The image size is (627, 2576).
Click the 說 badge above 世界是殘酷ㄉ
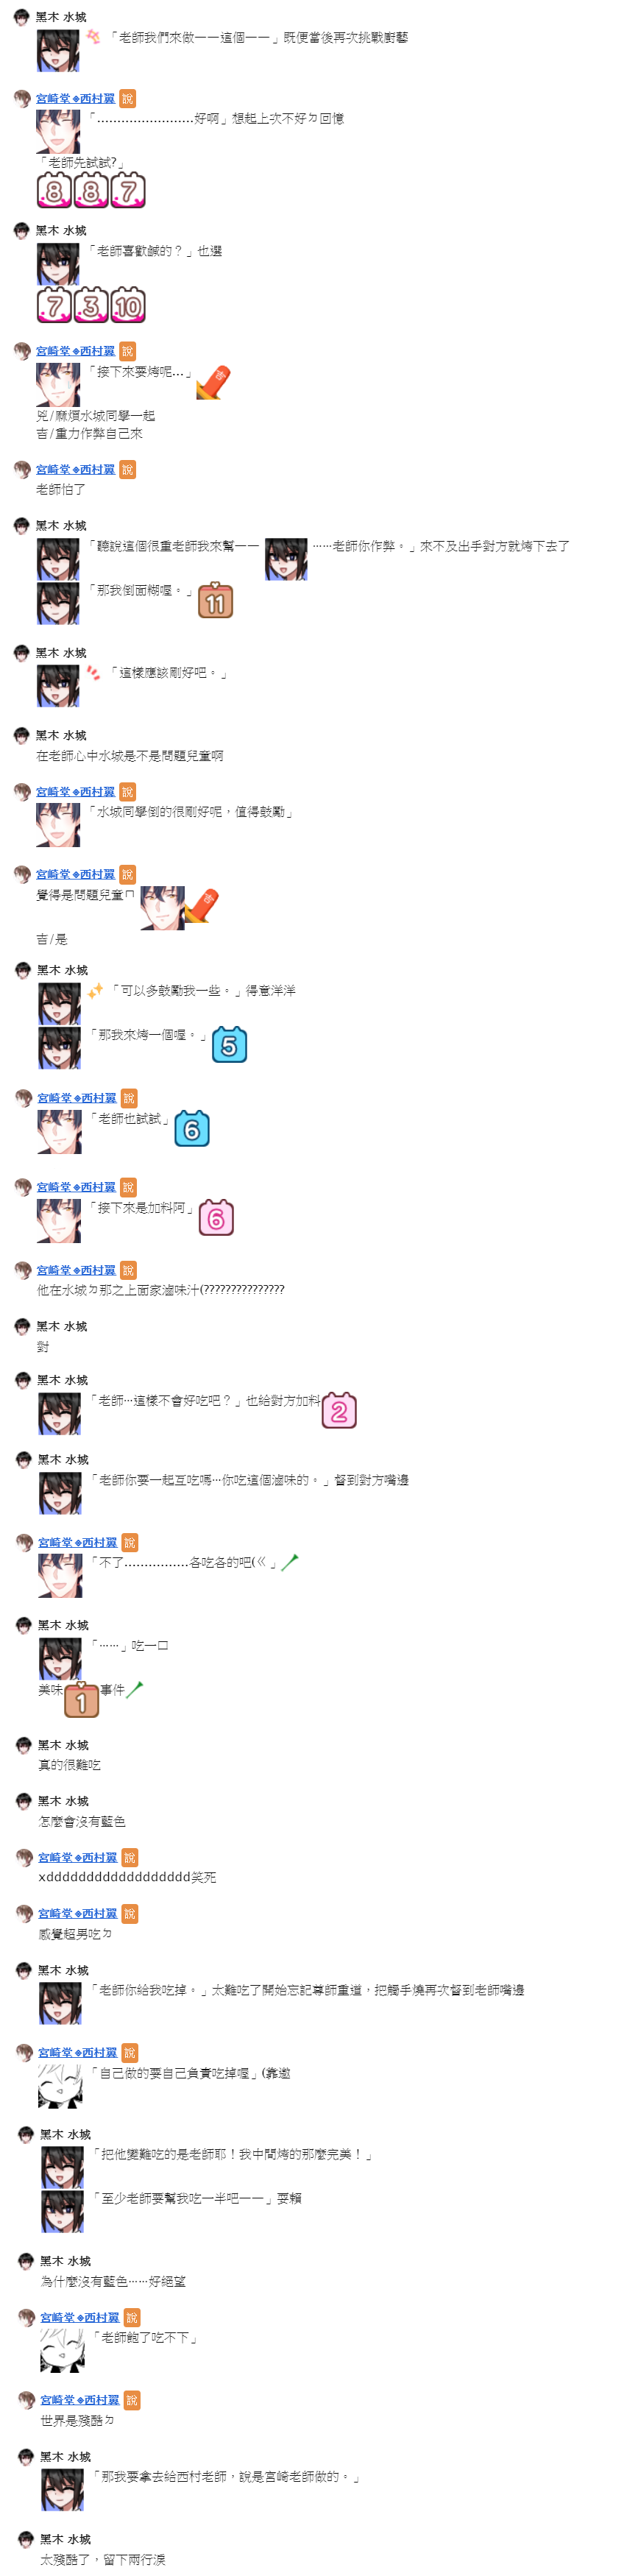(132, 2400)
